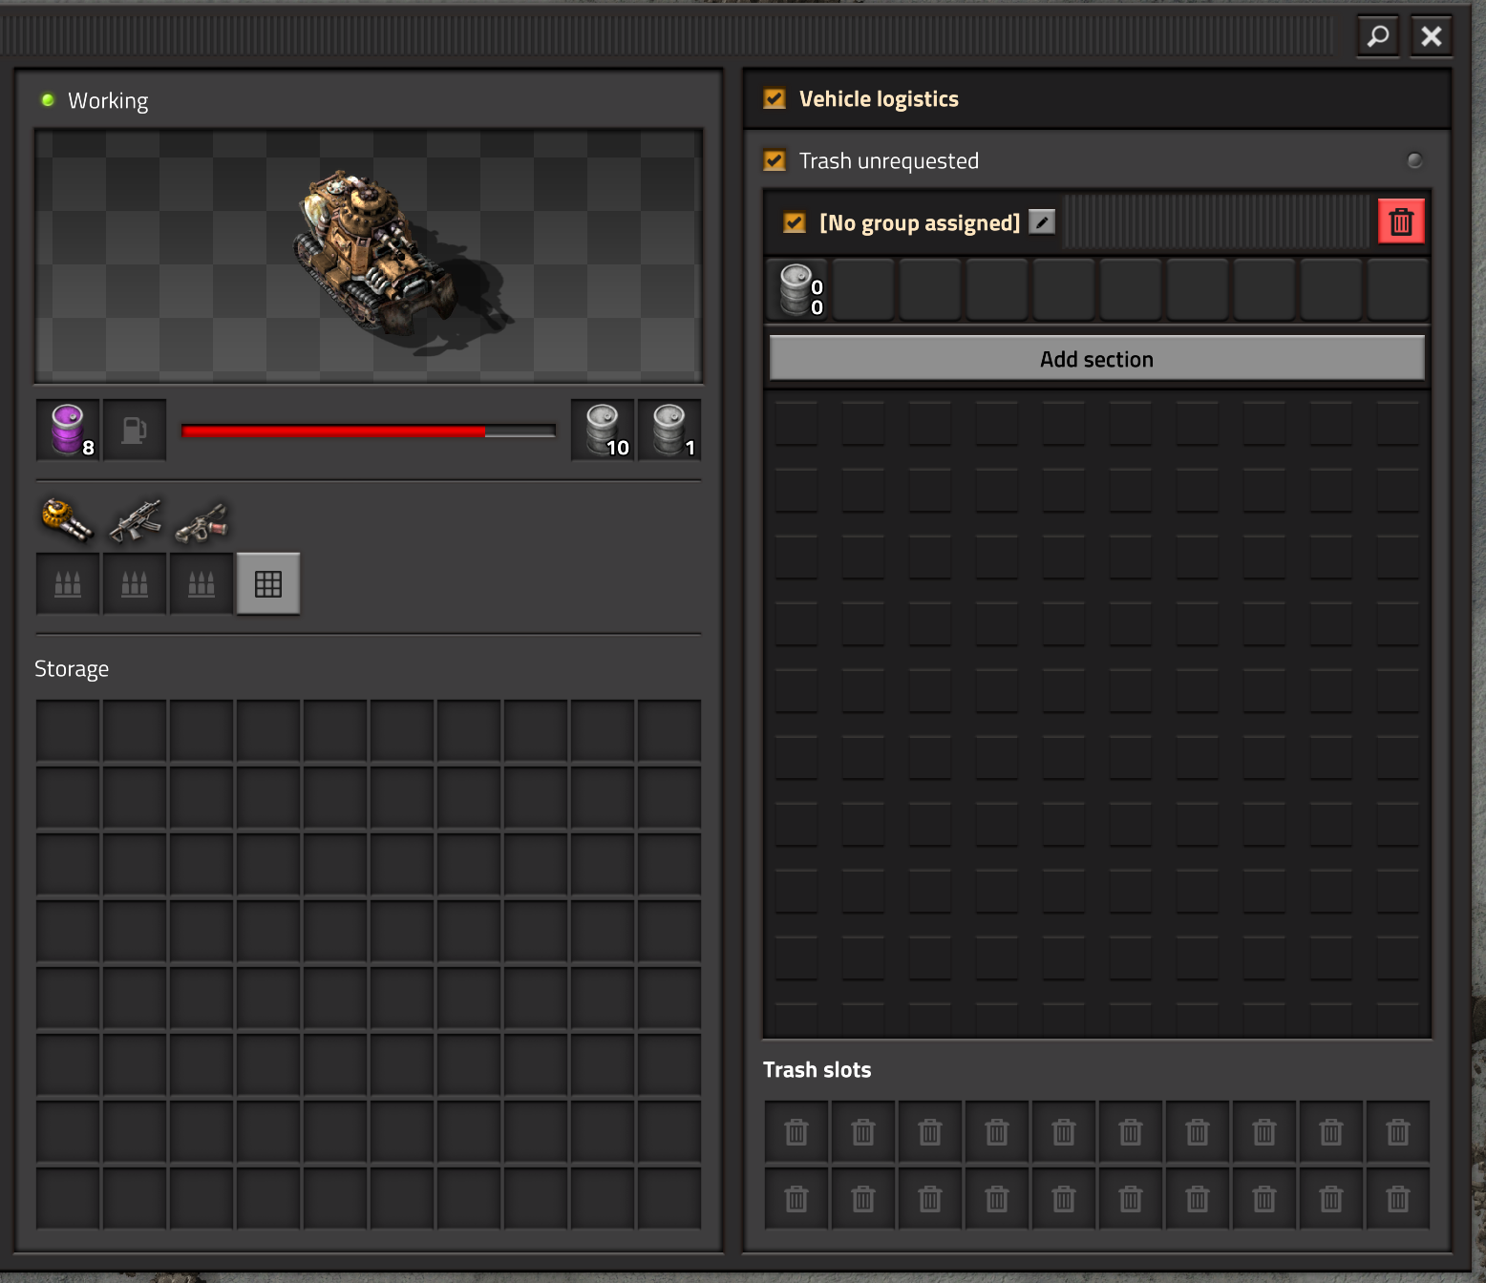The image size is (1486, 1283).
Task: Edit the logistic group name pencil
Action: [x=1042, y=221]
